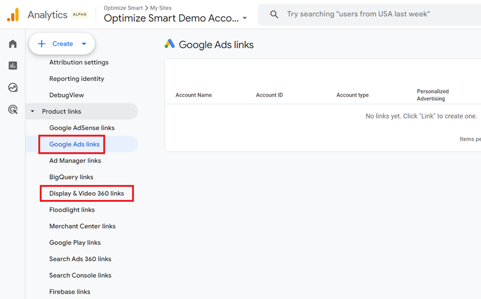This screenshot has height=299, width=481.
Task: Click the Google Ads logo beside heading
Action: click(170, 44)
